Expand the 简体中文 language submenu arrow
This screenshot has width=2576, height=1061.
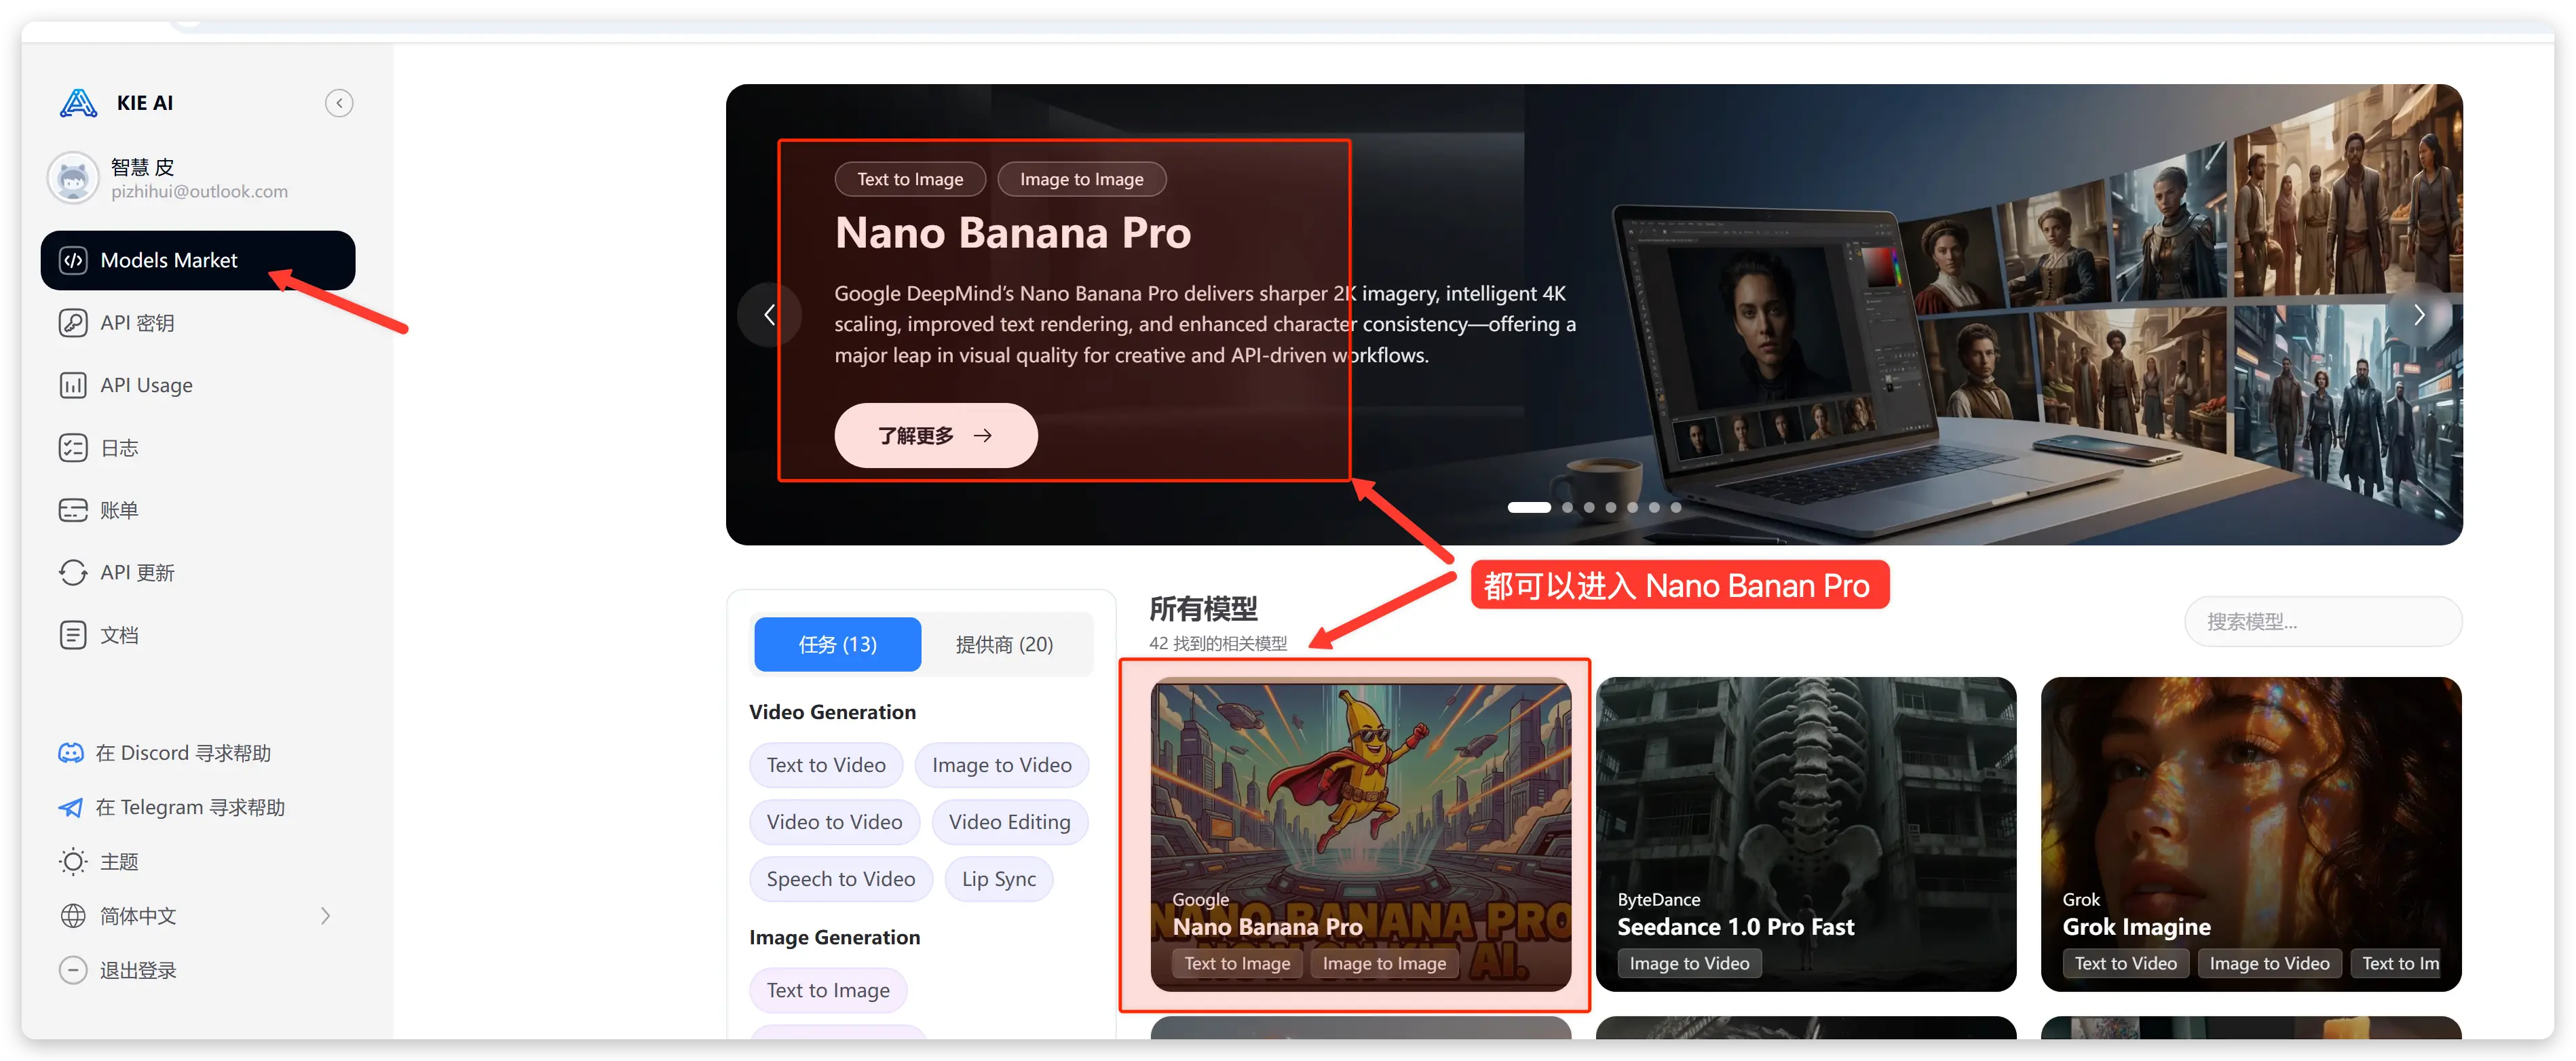coord(325,916)
